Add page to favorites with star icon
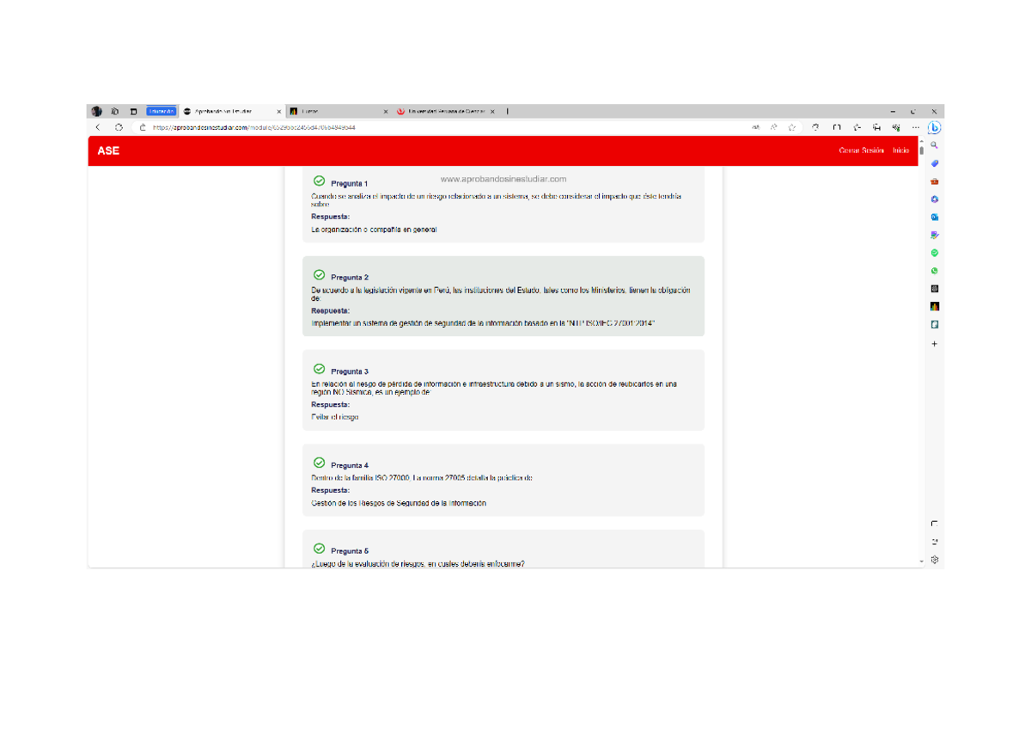1031x730 pixels. click(792, 127)
